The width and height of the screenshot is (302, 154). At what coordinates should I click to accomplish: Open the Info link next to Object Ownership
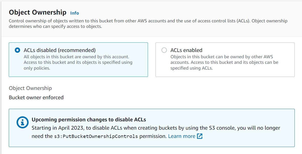[x=74, y=13]
